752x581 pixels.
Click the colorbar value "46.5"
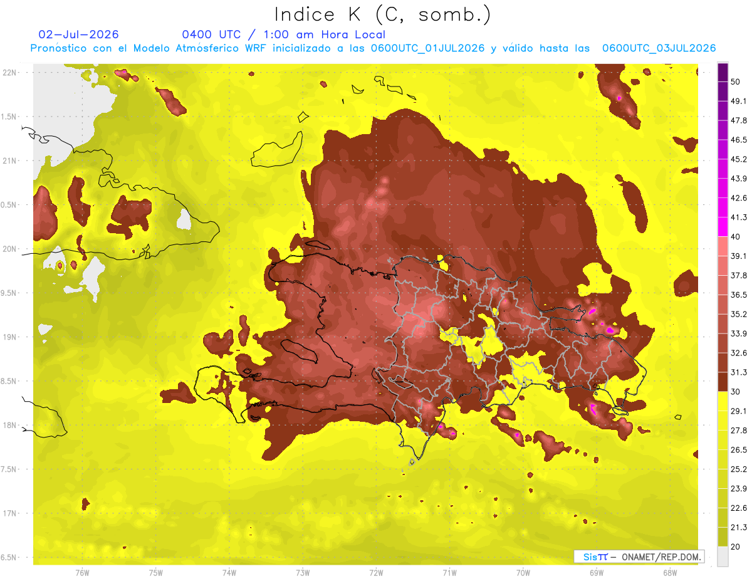[739, 140]
